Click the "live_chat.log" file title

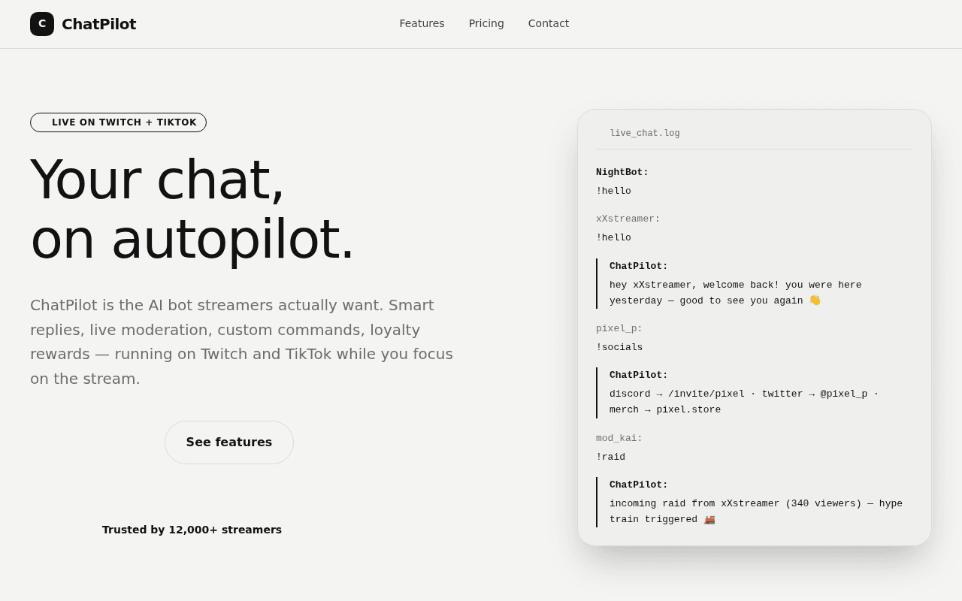[x=645, y=134]
